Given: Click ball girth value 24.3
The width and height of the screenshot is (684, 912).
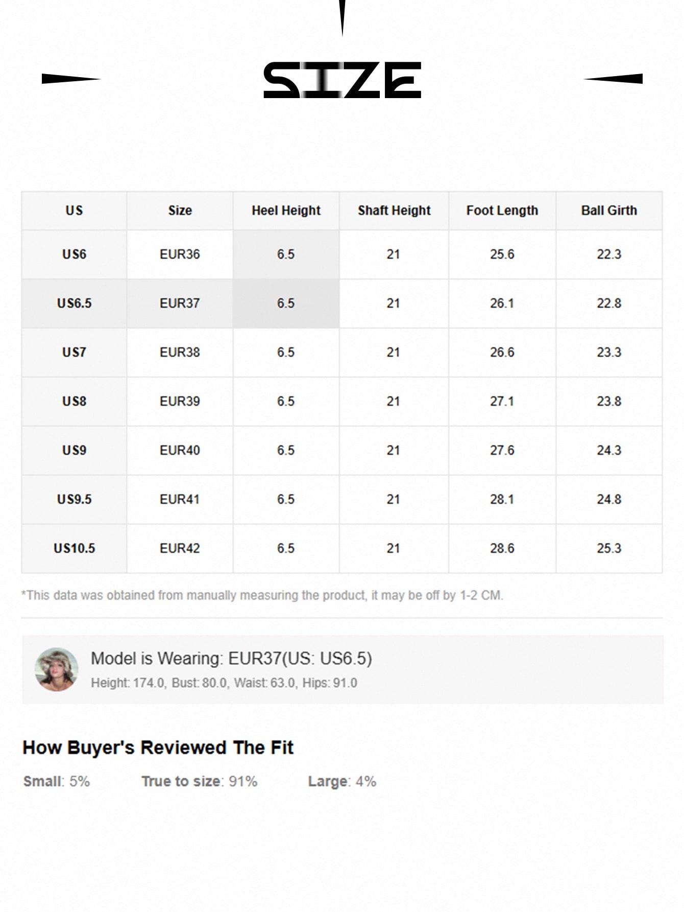Looking at the screenshot, I should pyautogui.click(x=609, y=451).
